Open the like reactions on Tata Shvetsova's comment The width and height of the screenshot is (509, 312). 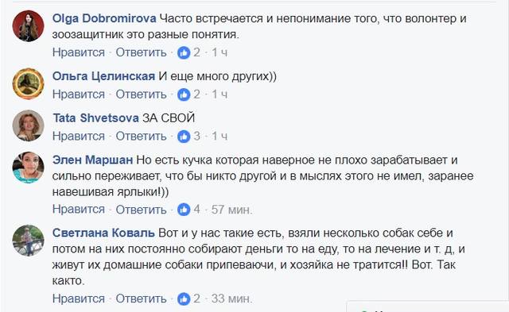click(188, 136)
